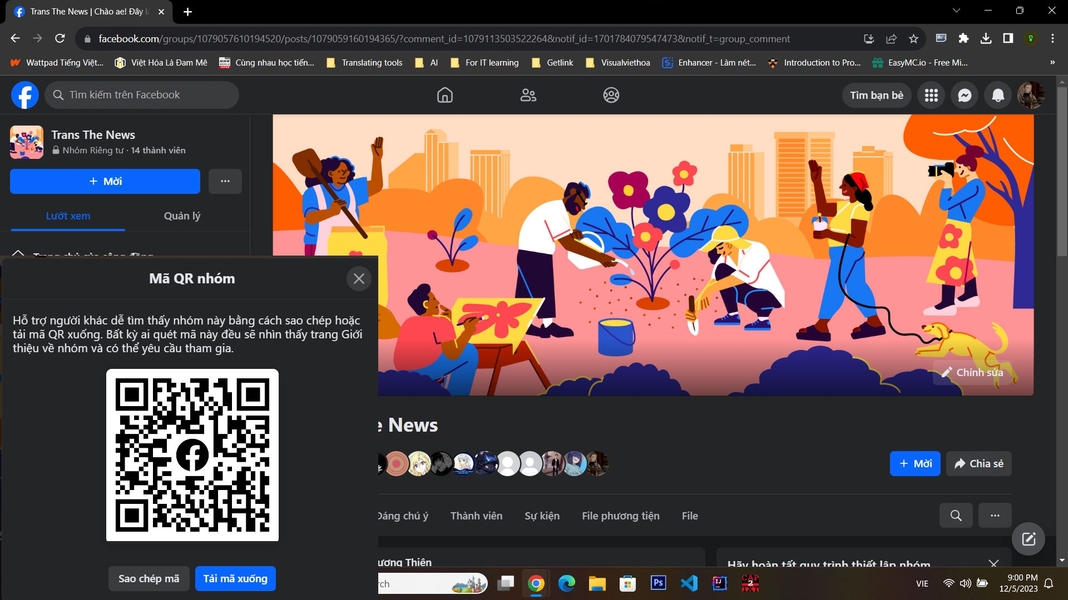Switch to the Quản lý tab

[x=181, y=216]
